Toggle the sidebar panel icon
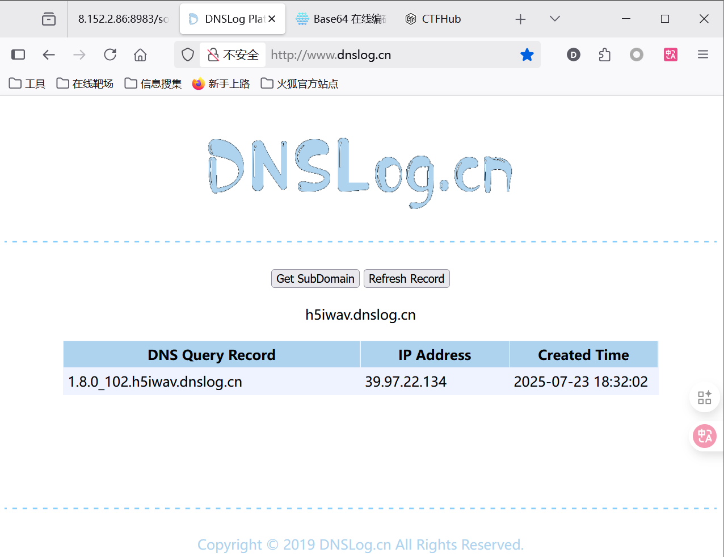This screenshot has height=557, width=724. [x=18, y=55]
